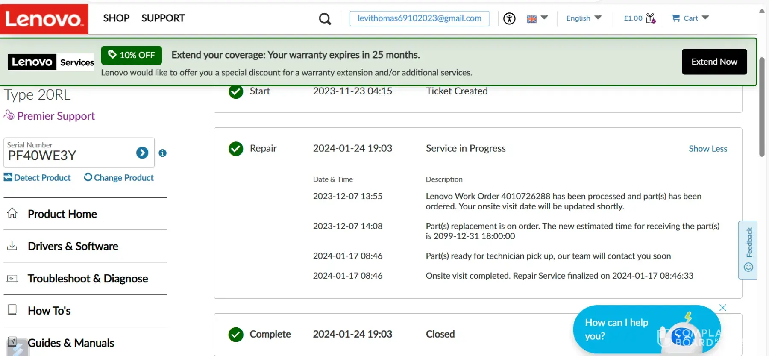Click the Repair step green checkmark

236,149
